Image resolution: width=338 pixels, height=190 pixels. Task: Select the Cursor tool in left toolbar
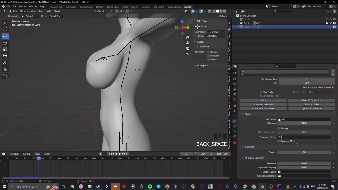point(5,30)
